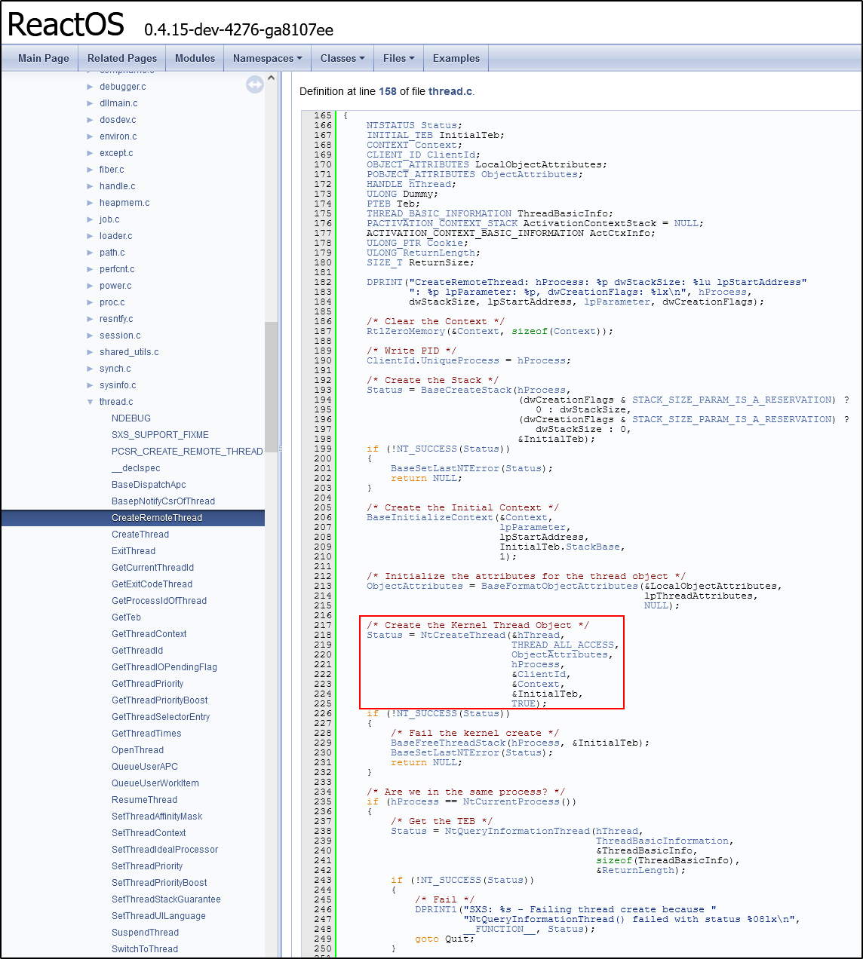Open SuspendThread entry in the sidebar
The width and height of the screenshot is (863, 959).
tap(145, 933)
